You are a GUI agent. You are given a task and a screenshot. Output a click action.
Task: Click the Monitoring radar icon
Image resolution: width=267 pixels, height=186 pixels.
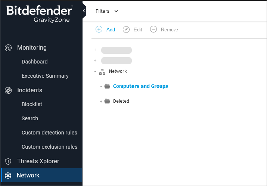click(8, 48)
